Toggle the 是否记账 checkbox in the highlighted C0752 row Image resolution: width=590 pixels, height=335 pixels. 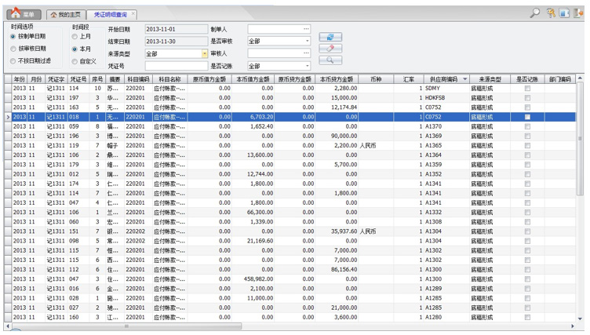(x=527, y=117)
